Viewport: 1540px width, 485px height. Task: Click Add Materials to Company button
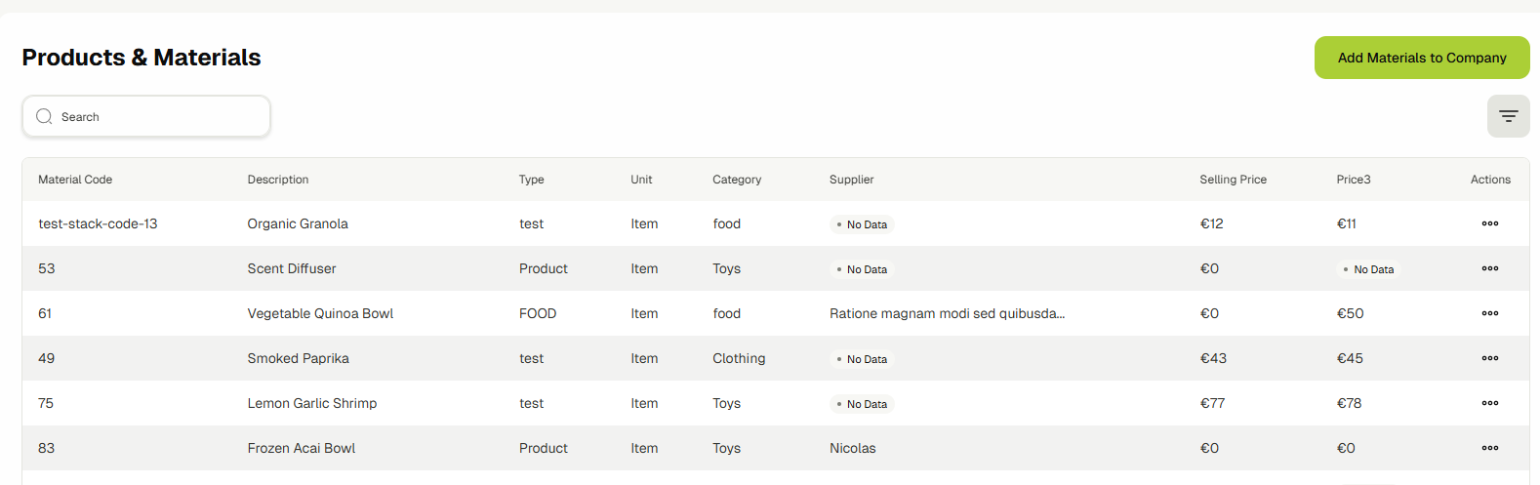click(1421, 58)
